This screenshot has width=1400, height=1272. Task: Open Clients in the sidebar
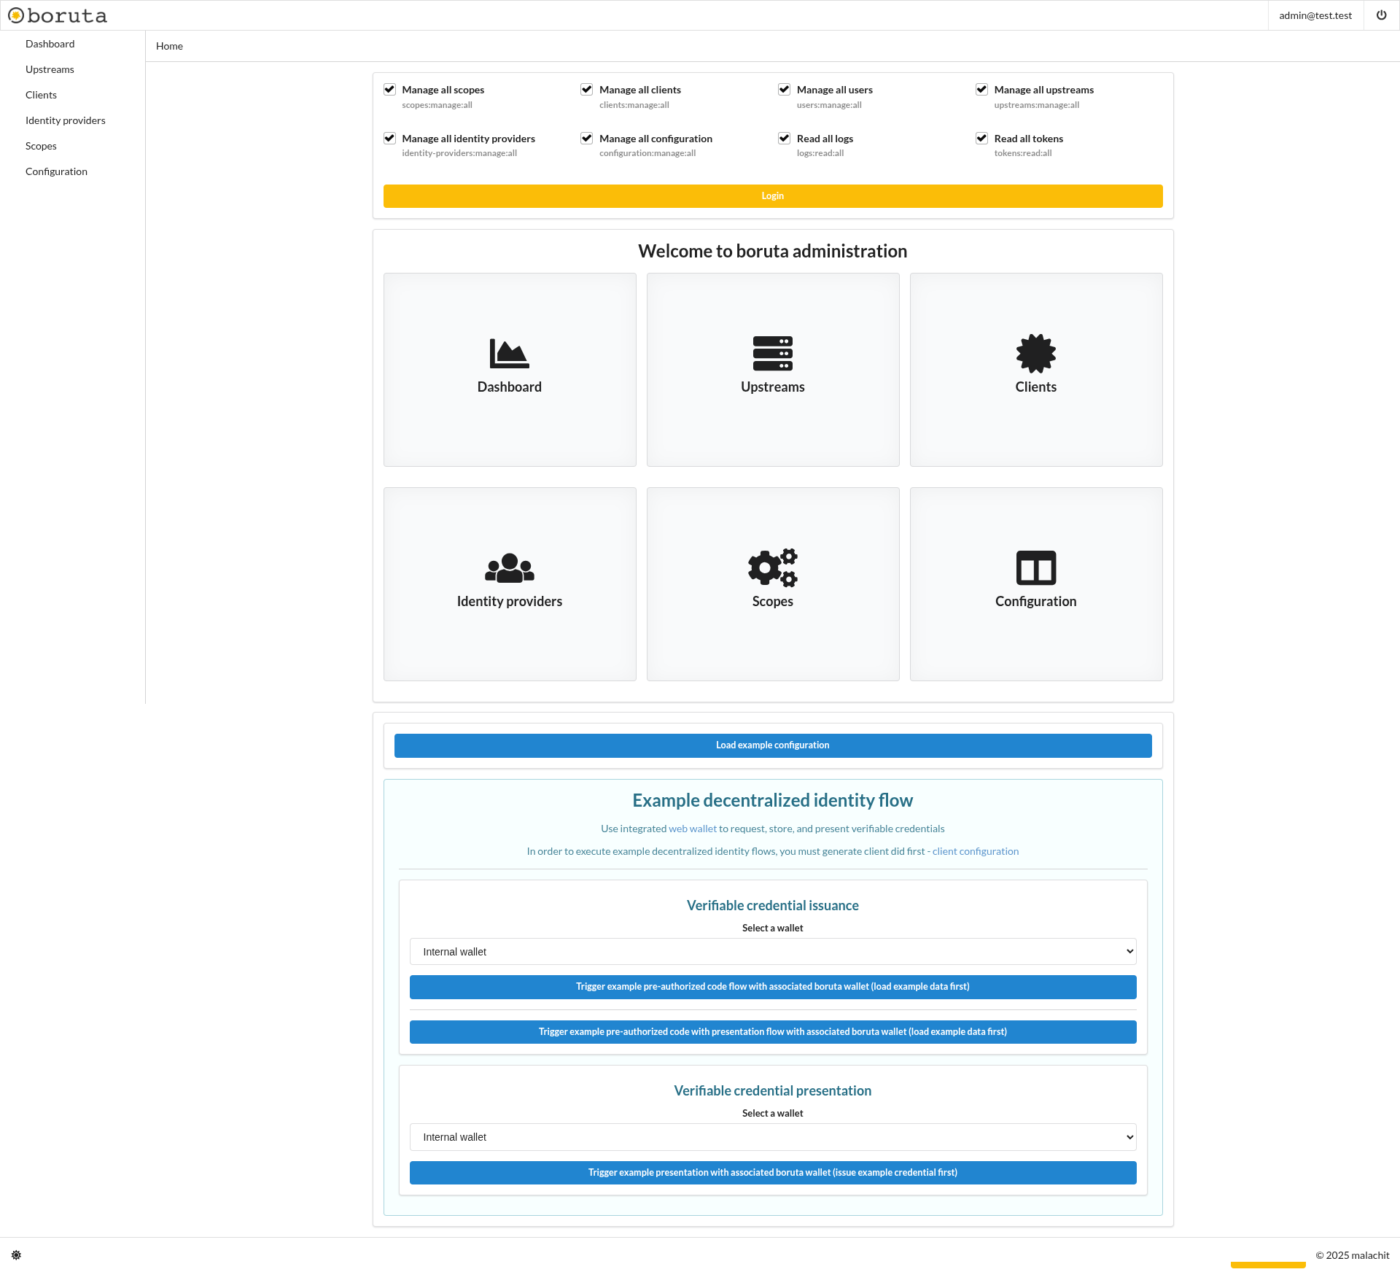click(x=41, y=95)
